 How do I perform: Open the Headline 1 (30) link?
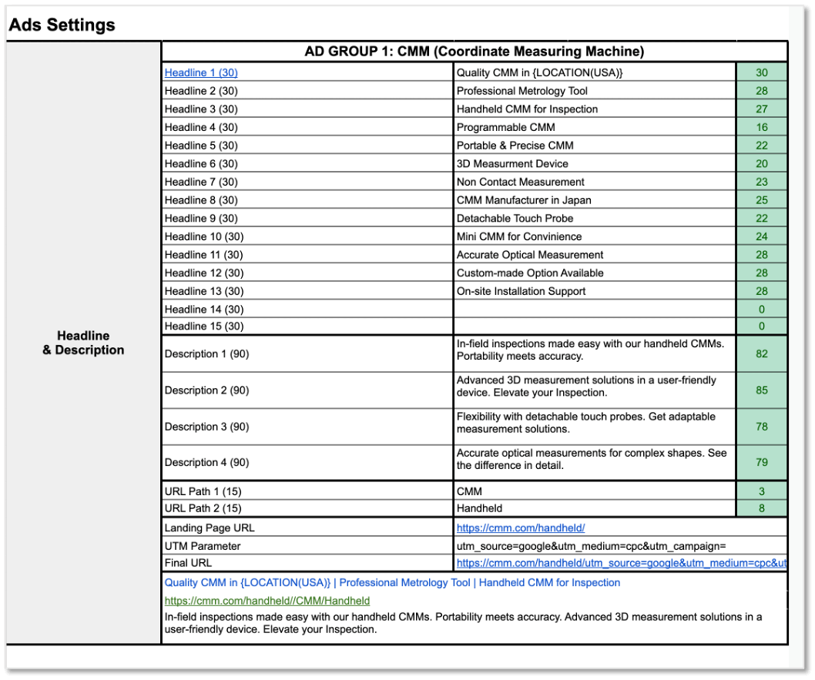[201, 72]
